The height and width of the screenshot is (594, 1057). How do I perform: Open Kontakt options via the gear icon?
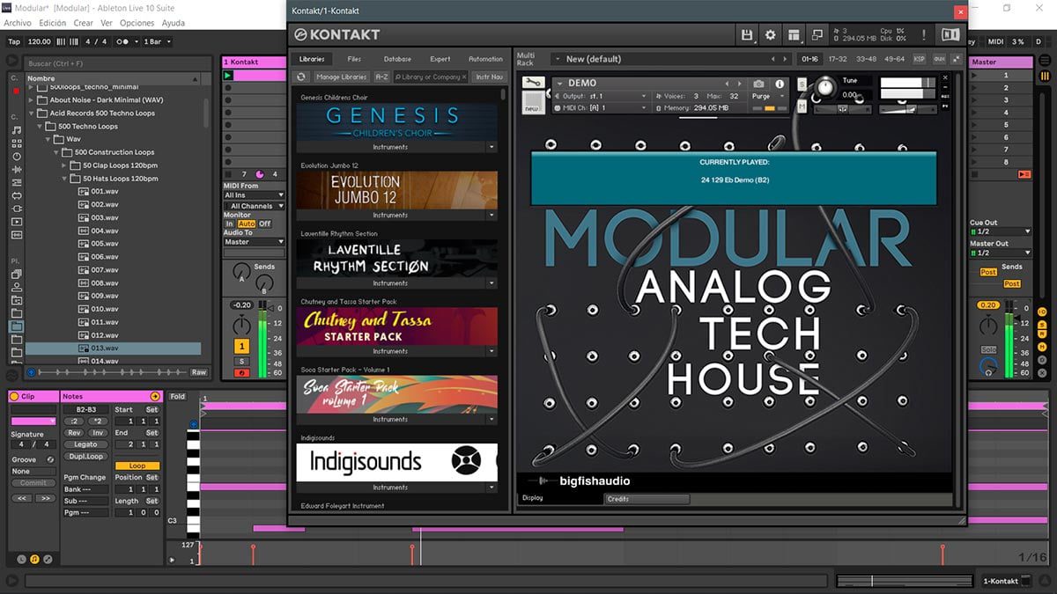pyautogui.click(x=771, y=35)
